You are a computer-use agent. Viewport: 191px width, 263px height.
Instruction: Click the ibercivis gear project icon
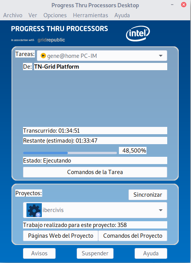(34, 210)
